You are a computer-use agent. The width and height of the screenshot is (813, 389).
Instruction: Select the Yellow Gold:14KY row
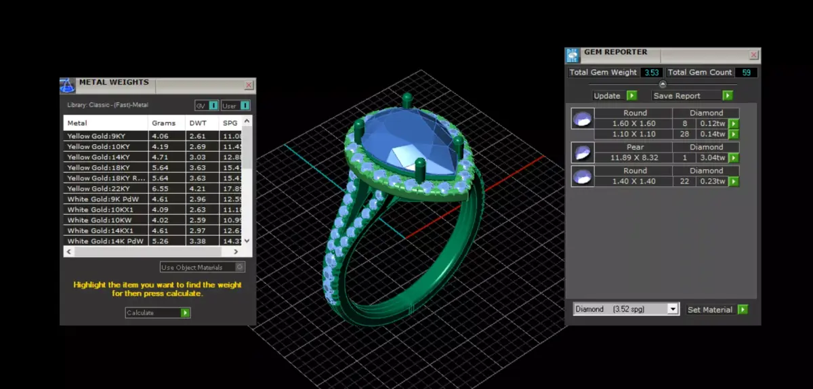[x=153, y=157]
